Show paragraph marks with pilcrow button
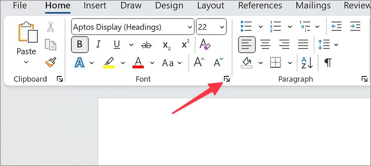The width and height of the screenshot is (371, 166). tap(328, 63)
